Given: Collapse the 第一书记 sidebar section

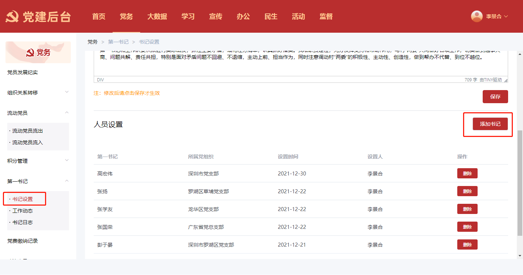Looking at the screenshot, I should (x=67, y=181).
